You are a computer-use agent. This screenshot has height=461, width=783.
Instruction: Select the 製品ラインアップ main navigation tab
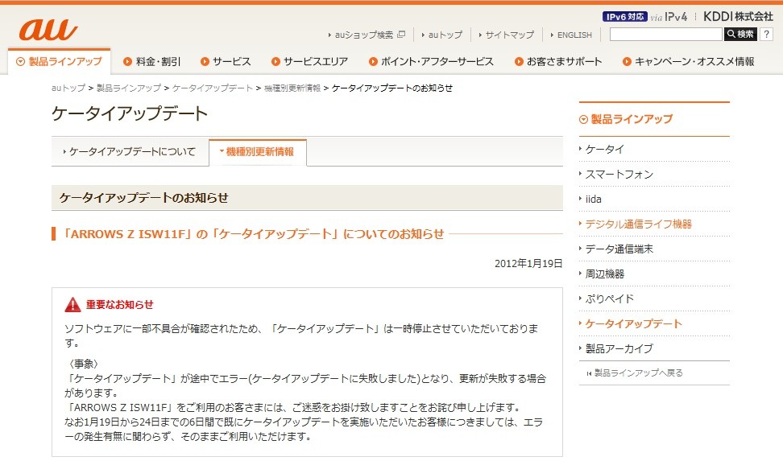click(x=59, y=61)
